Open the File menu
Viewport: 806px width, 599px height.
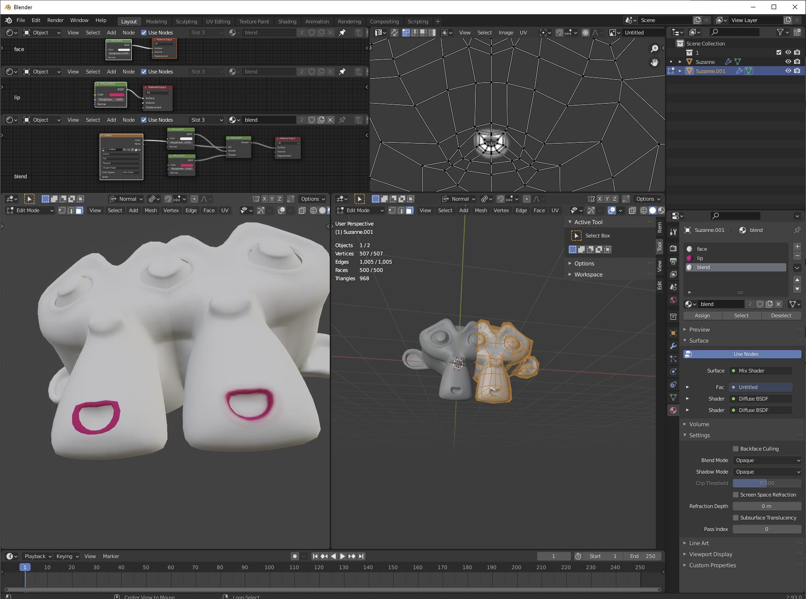point(21,20)
